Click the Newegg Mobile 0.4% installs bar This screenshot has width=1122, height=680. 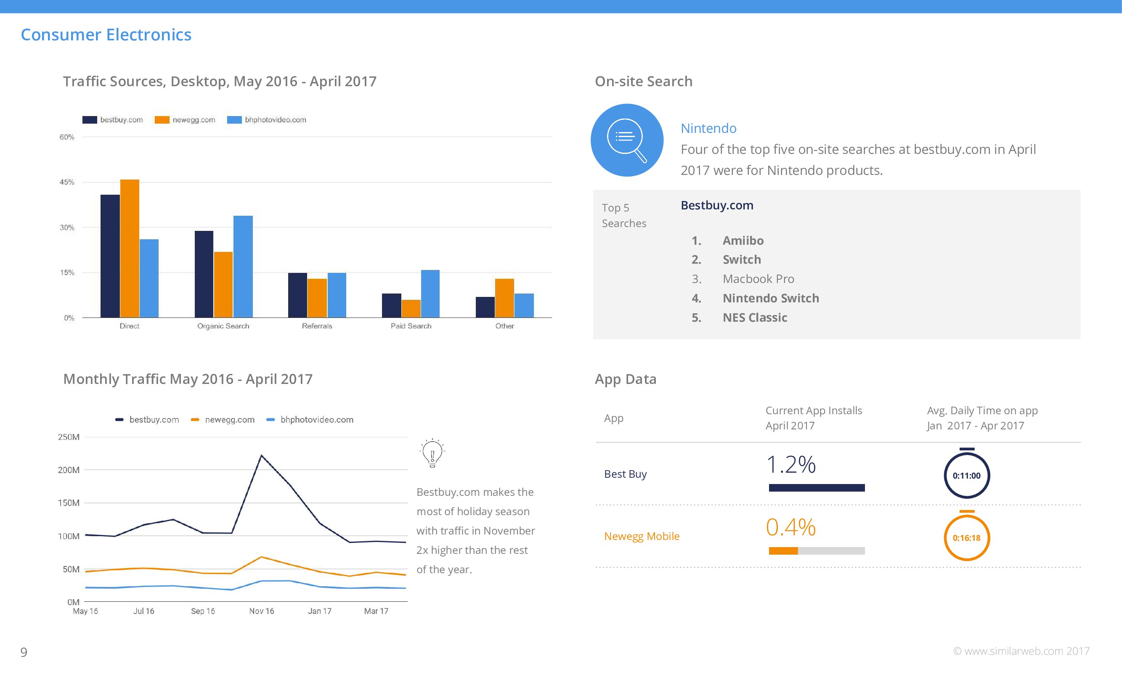click(x=783, y=551)
